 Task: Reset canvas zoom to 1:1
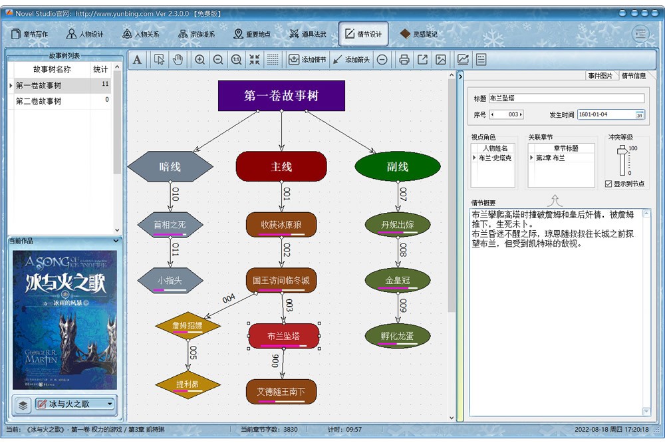tap(236, 60)
